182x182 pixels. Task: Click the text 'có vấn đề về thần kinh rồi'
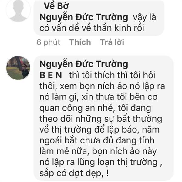92,28
